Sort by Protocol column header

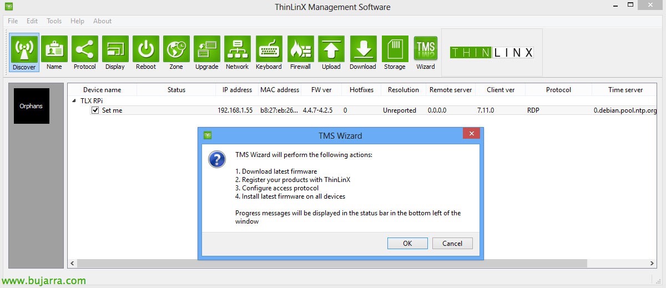pos(558,90)
